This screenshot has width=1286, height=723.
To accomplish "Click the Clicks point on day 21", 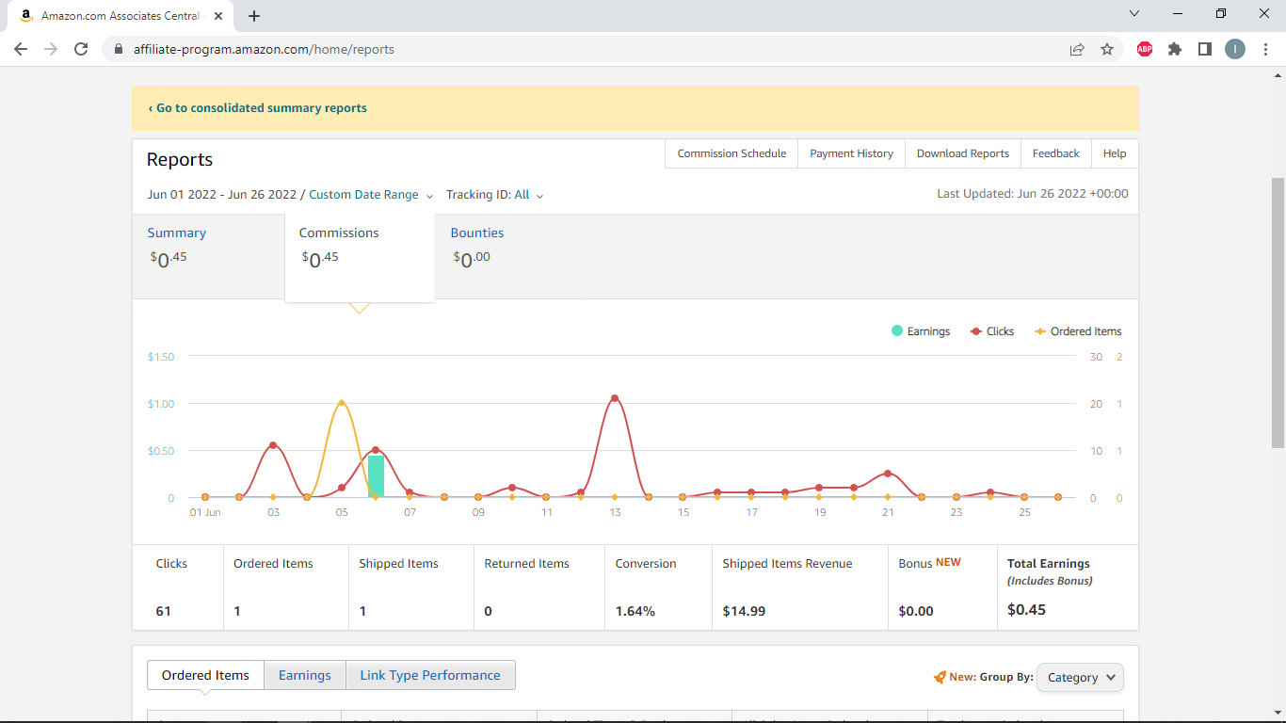I will 888,474.
